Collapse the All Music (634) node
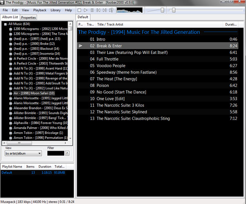 (x=5, y=24)
